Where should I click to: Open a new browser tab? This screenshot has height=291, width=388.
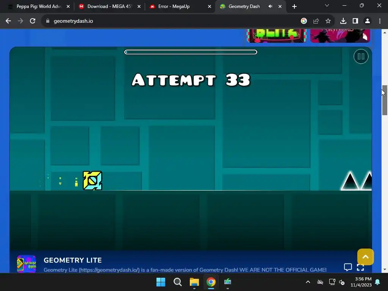pyautogui.click(x=294, y=7)
